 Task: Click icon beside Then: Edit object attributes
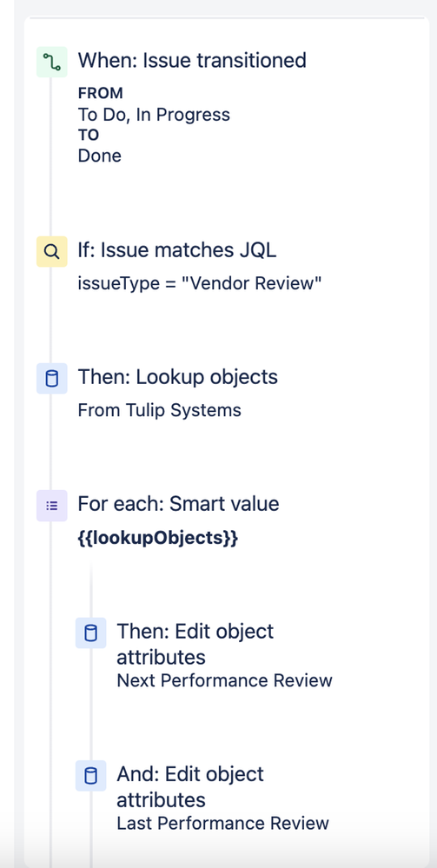90,633
